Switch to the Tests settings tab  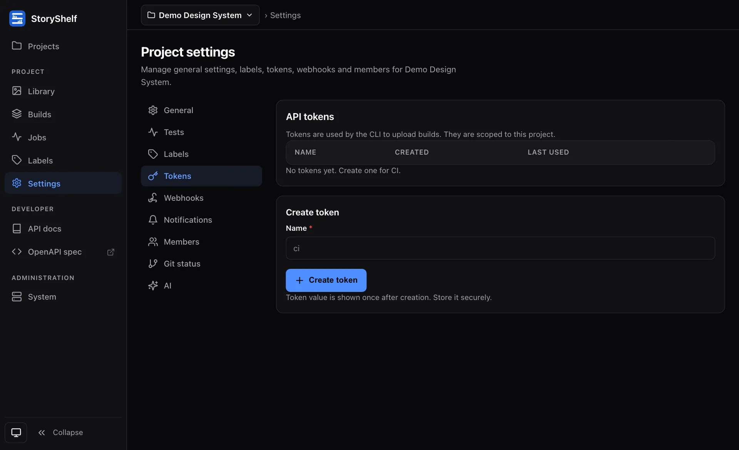[x=201, y=132]
